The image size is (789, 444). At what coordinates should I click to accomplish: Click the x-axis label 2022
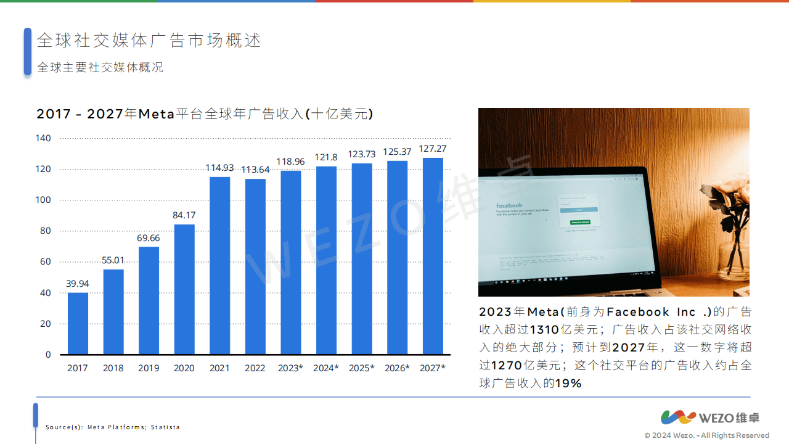pyautogui.click(x=255, y=368)
